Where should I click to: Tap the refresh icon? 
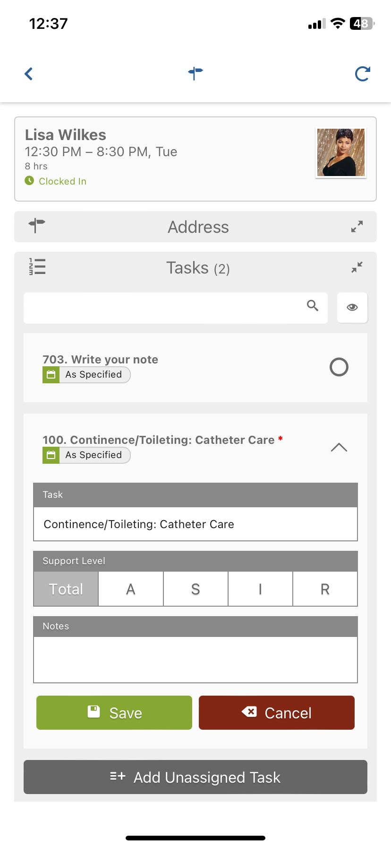click(x=363, y=74)
